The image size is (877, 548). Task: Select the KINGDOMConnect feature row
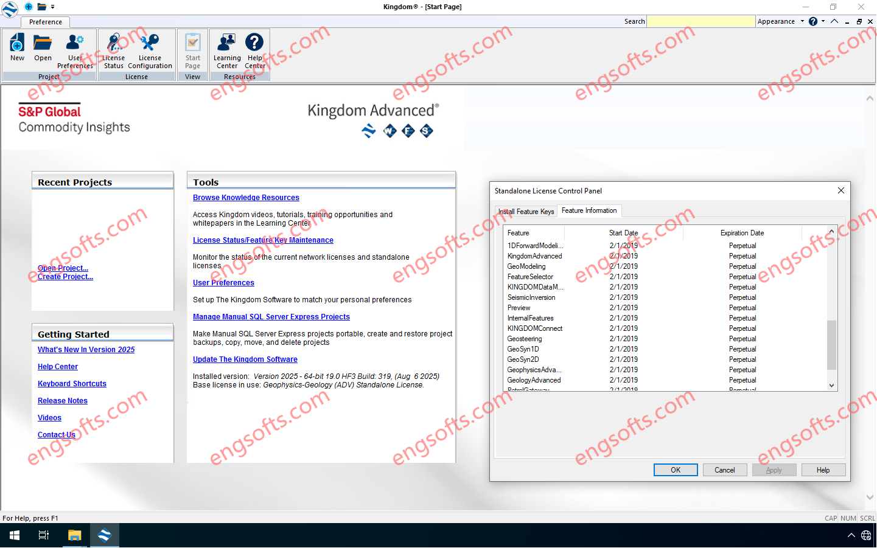coord(665,328)
